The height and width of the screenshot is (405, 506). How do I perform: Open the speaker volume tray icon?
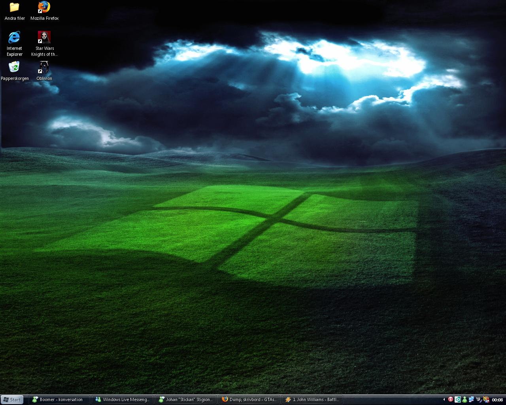[x=479, y=399]
